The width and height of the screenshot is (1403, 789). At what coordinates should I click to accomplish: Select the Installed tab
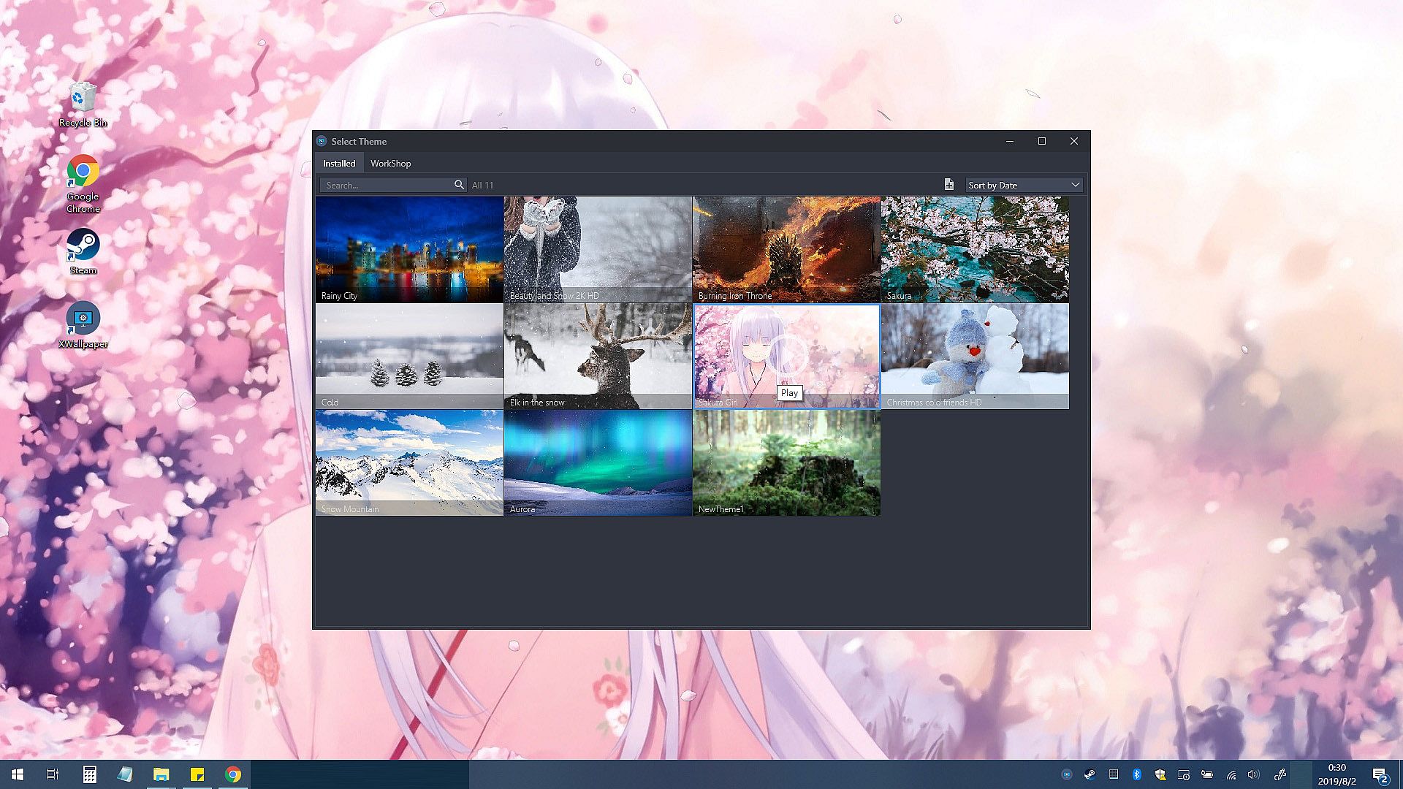point(339,163)
